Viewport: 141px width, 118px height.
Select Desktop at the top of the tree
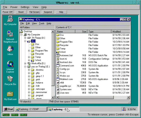click(x=28, y=31)
